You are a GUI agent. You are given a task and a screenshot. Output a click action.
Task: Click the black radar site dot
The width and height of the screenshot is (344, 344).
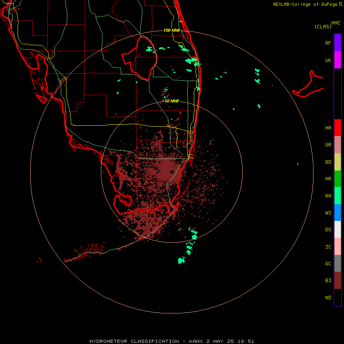172,172
